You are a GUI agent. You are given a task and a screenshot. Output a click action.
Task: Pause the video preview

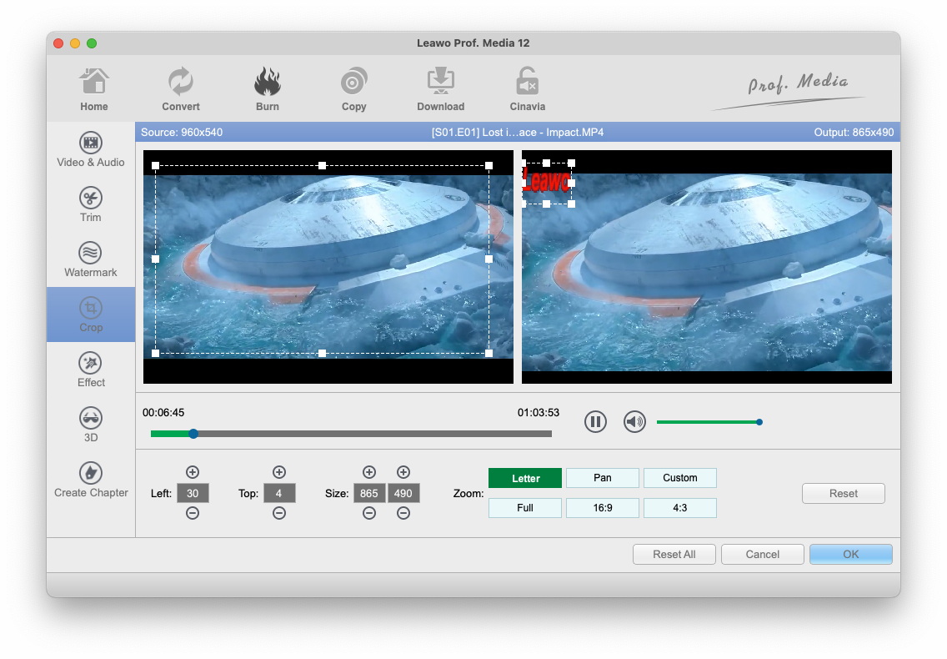pos(595,422)
